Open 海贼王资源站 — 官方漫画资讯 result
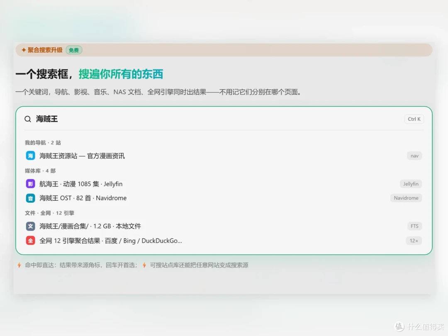Viewport: 448px width, 336px height. tap(224, 156)
